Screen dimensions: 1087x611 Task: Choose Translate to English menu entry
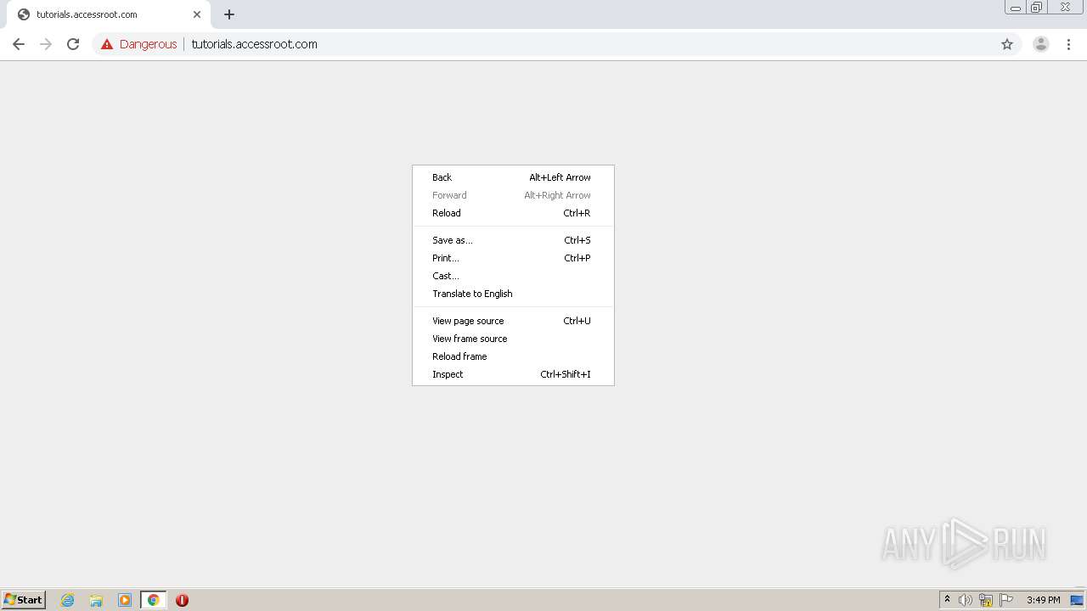point(513,294)
